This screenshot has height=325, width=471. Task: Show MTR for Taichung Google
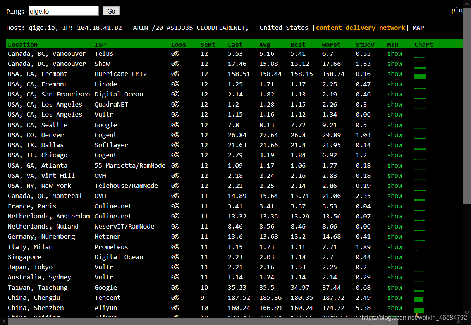[x=395, y=287]
